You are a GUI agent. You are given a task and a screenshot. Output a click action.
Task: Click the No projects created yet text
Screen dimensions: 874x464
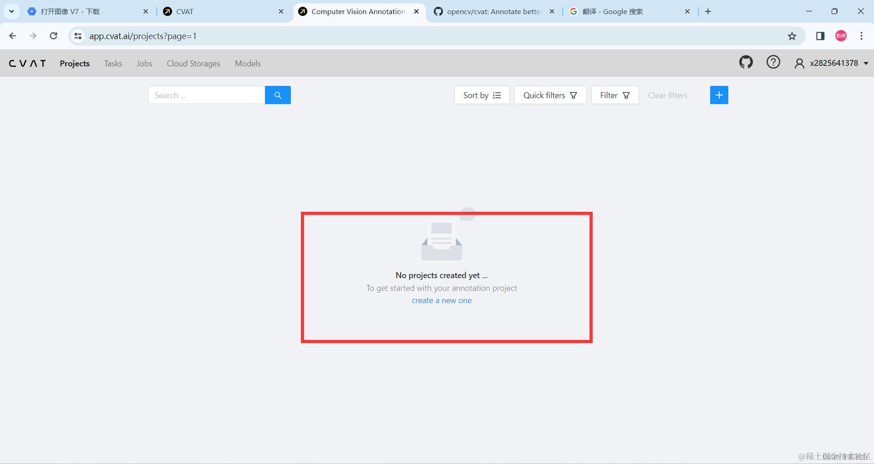pos(442,275)
